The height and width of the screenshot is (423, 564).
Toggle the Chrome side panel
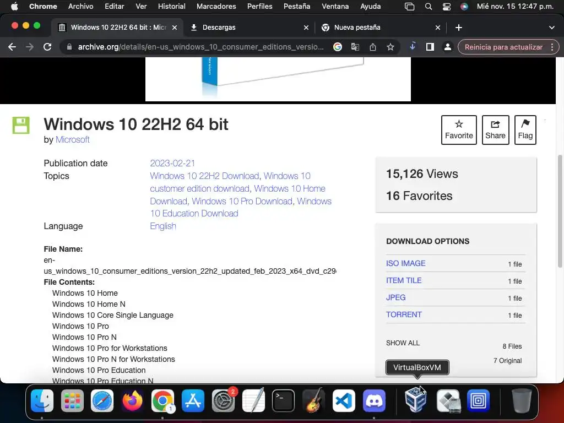(x=430, y=47)
